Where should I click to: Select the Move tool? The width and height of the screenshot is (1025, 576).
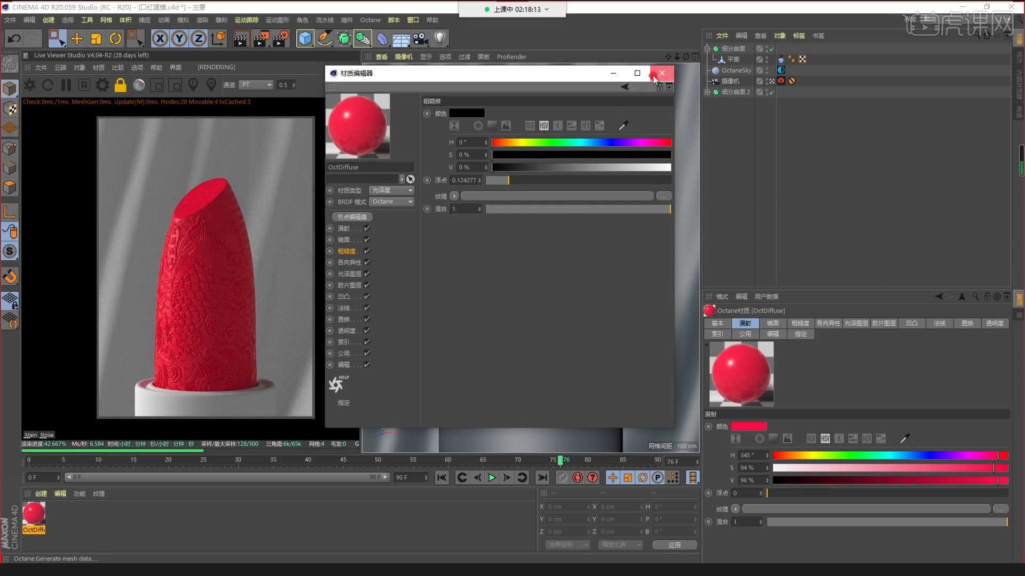pyautogui.click(x=76, y=38)
